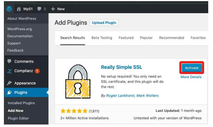
Task: Open Installed Plugins submenu item
Action: 21,103
